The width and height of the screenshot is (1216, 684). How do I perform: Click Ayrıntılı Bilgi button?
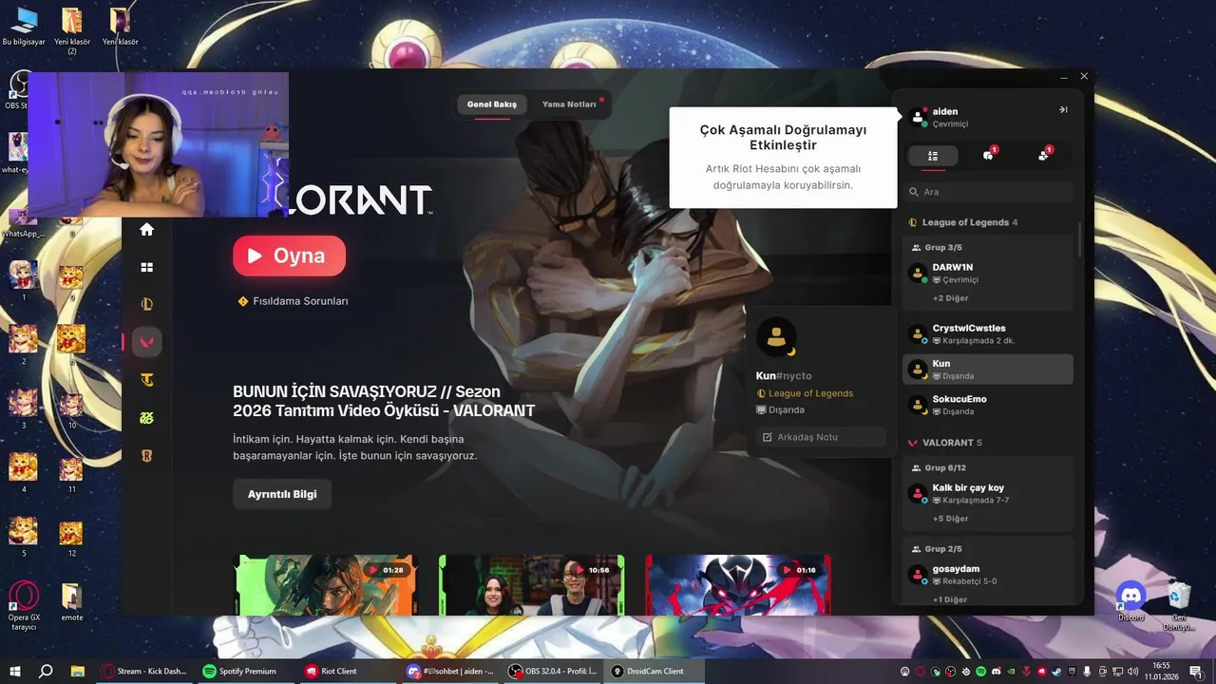[282, 494]
